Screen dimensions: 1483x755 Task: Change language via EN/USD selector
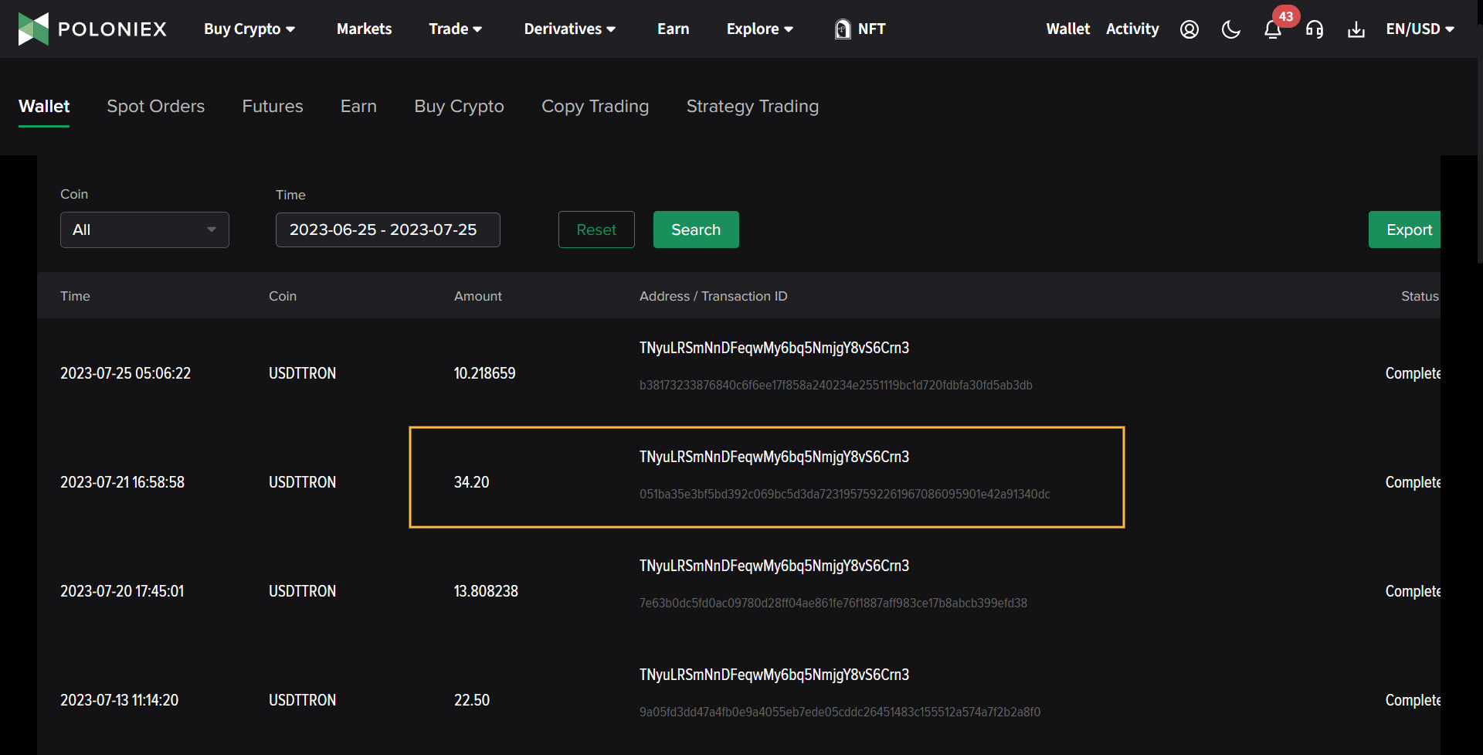click(1420, 29)
